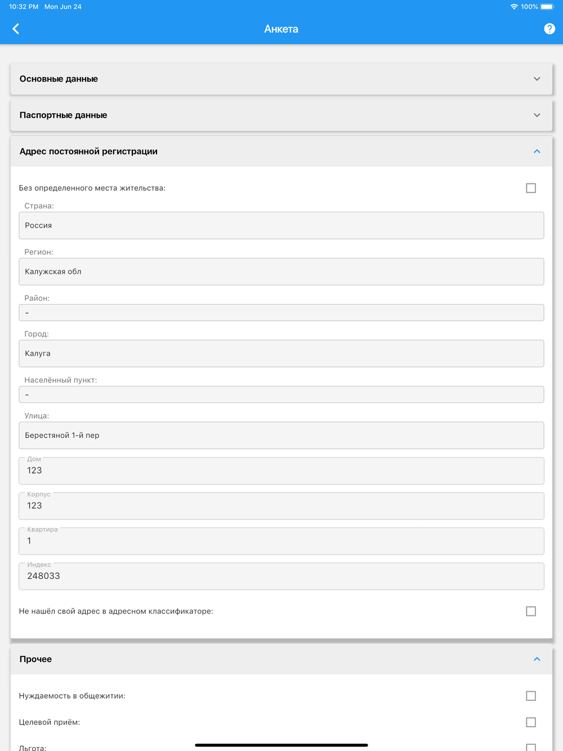
Task: Toggle the Целевой приём checkbox
Action: point(531,722)
